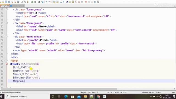Start macro recording with red record icon
Screen dimensions: 176x99
86,2
